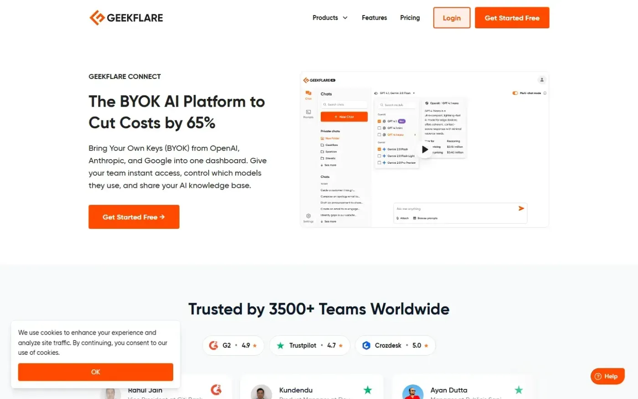Click the hero Get Started Free arrow button
This screenshot has width=638, height=399.
tap(134, 217)
